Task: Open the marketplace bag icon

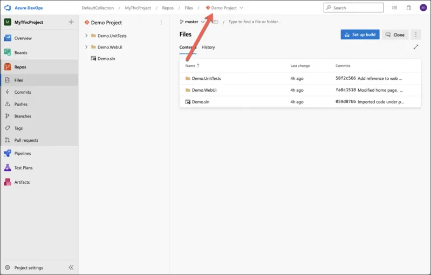Action: click(409, 8)
